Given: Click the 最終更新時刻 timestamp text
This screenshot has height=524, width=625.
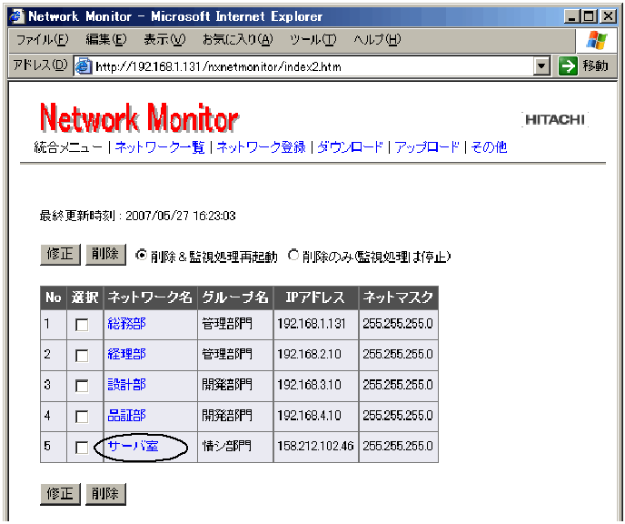Looking at the screenshot, I should tap(137, 216).
